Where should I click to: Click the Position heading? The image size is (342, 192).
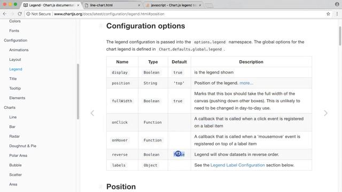(121, 187)
